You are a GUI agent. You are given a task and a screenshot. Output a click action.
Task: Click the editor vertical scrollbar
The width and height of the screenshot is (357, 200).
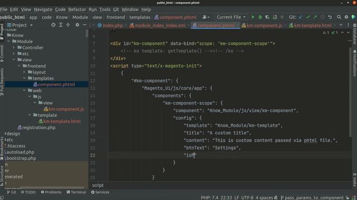(x=350, y=92)
